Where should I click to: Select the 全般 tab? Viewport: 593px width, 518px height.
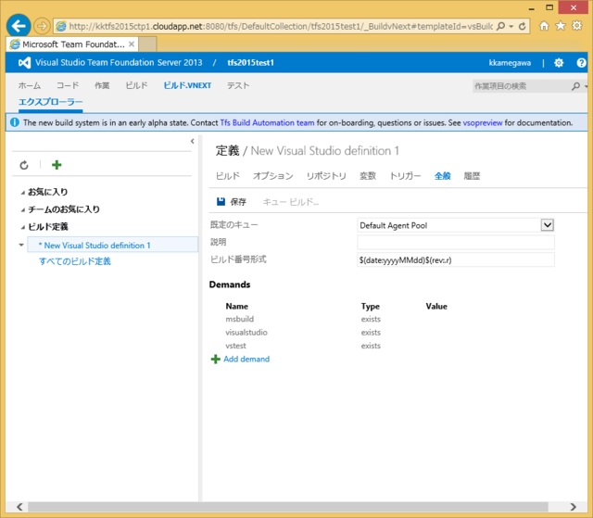(443, 176)
